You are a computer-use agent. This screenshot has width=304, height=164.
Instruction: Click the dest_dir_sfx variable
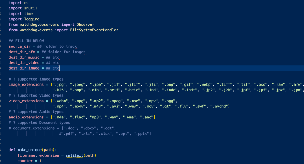[x=22, y=52]
